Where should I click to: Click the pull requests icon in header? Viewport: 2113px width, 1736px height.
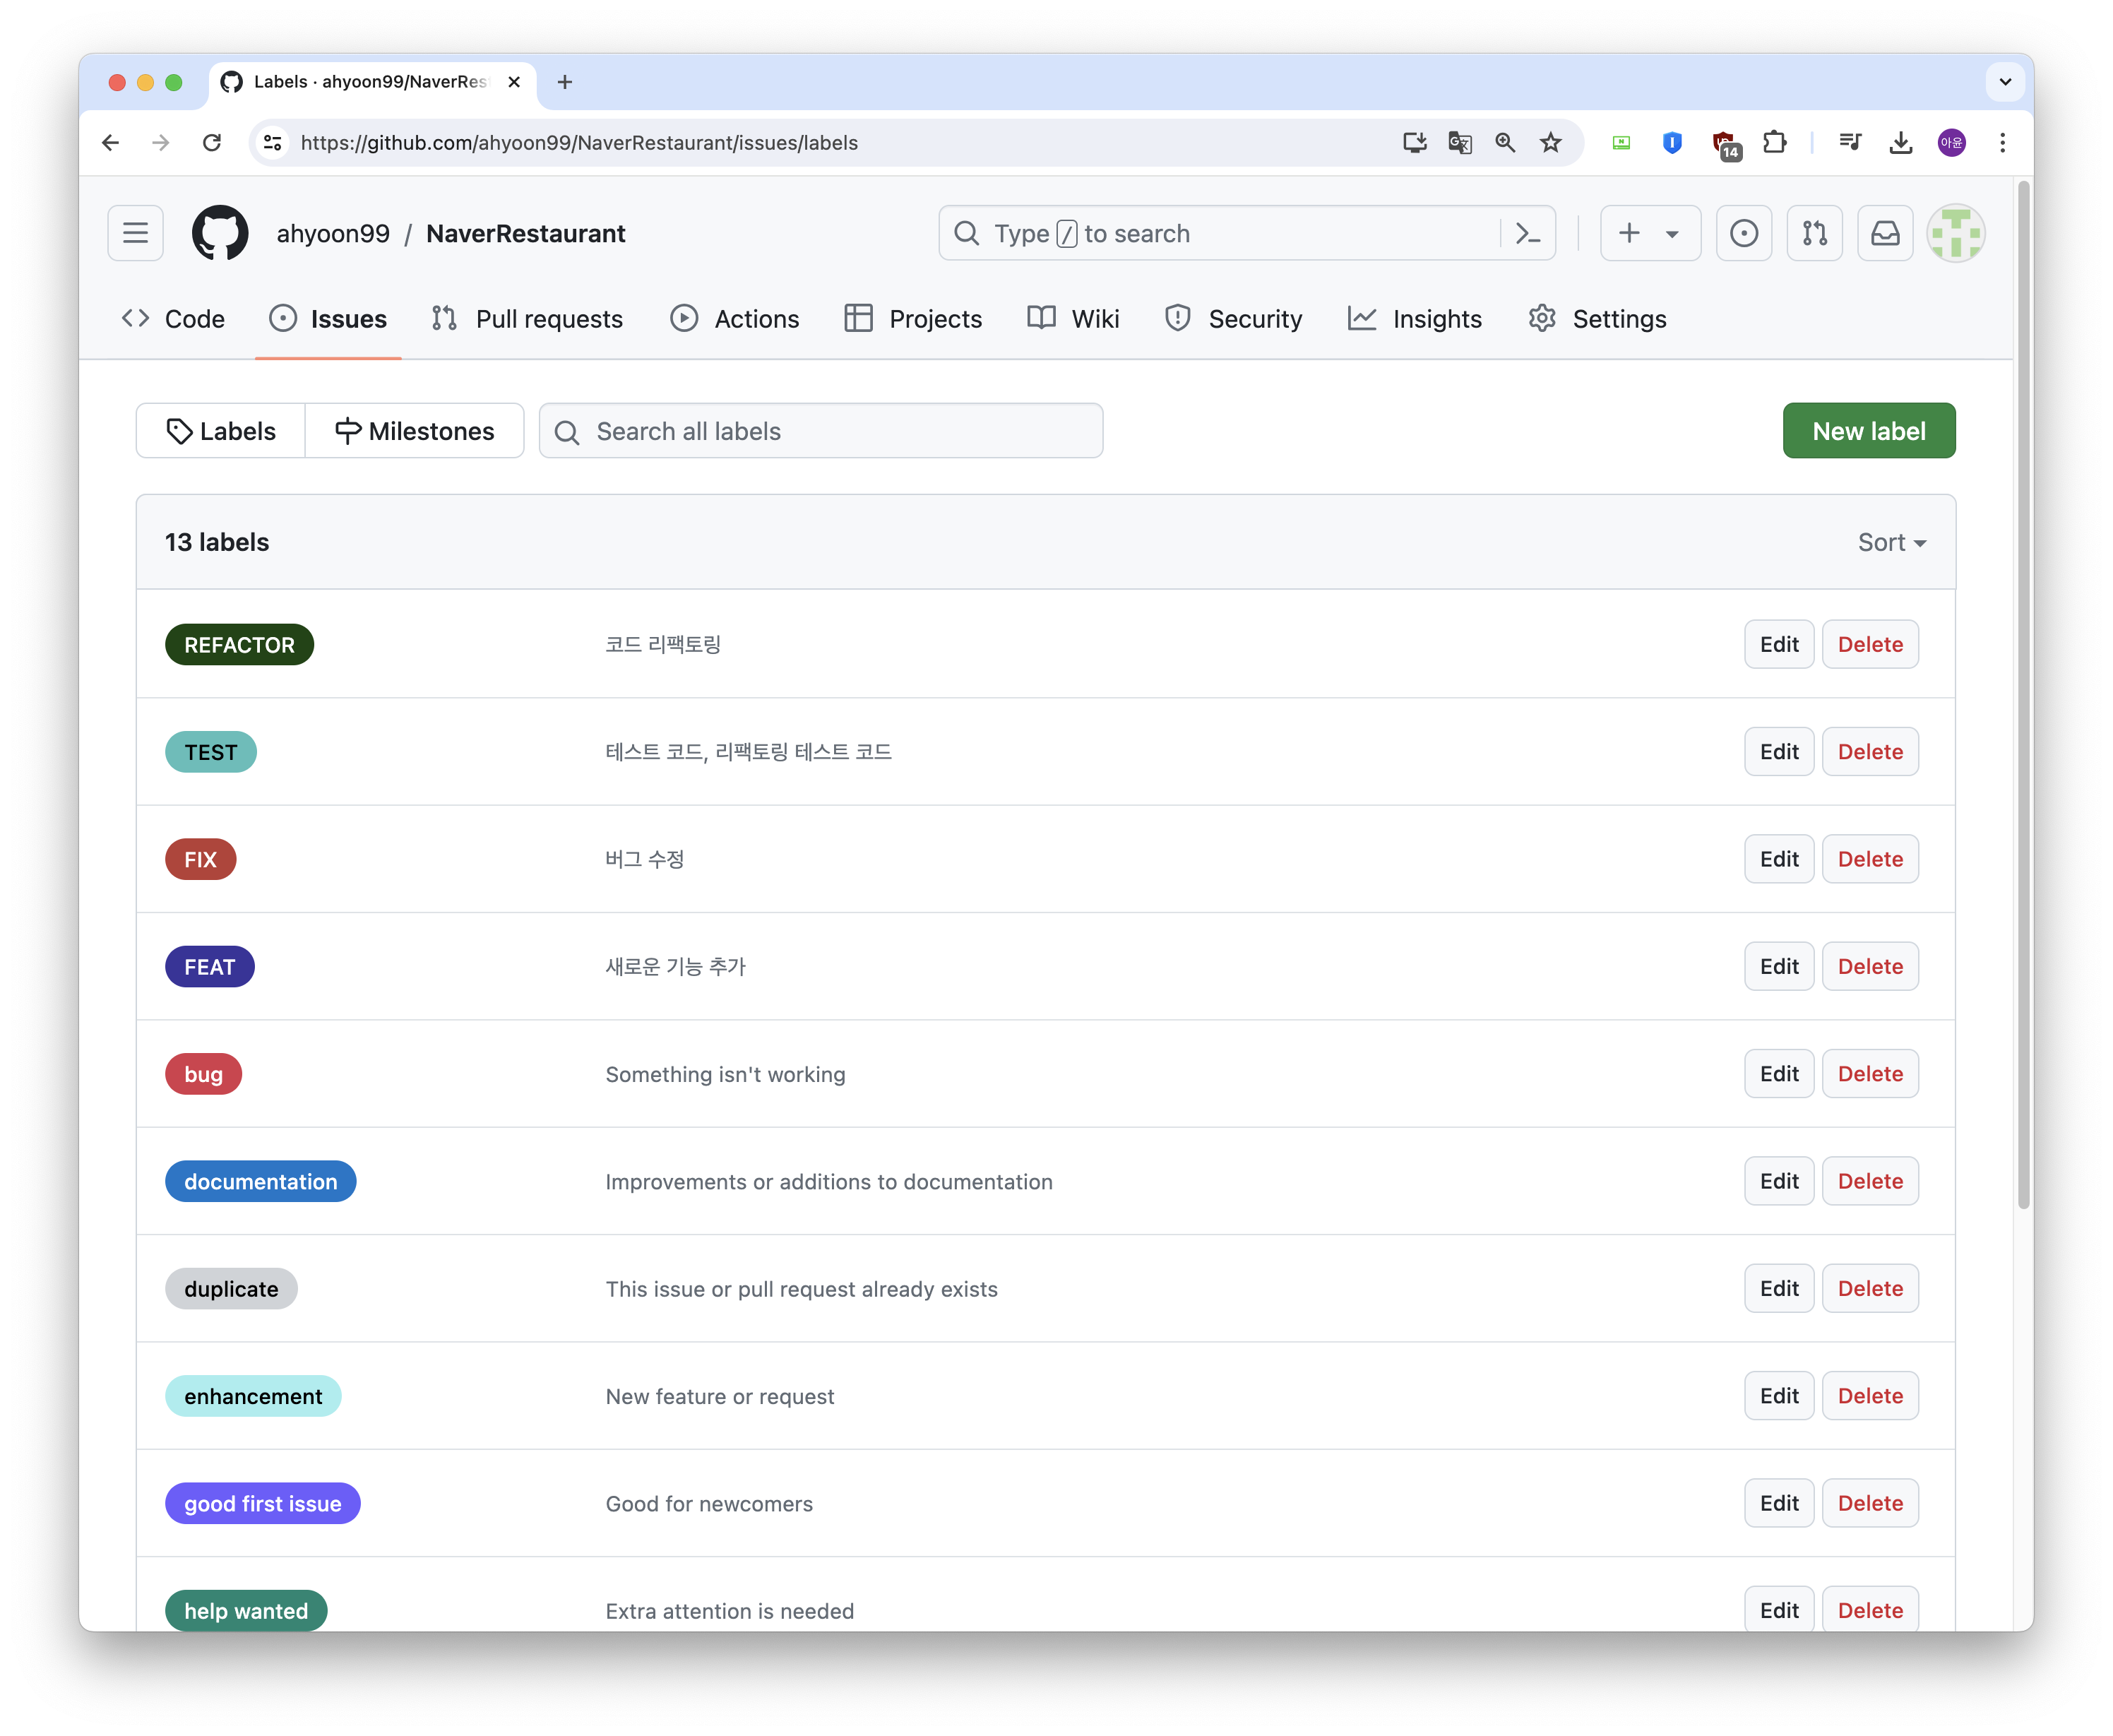(x=1814, y=234)
